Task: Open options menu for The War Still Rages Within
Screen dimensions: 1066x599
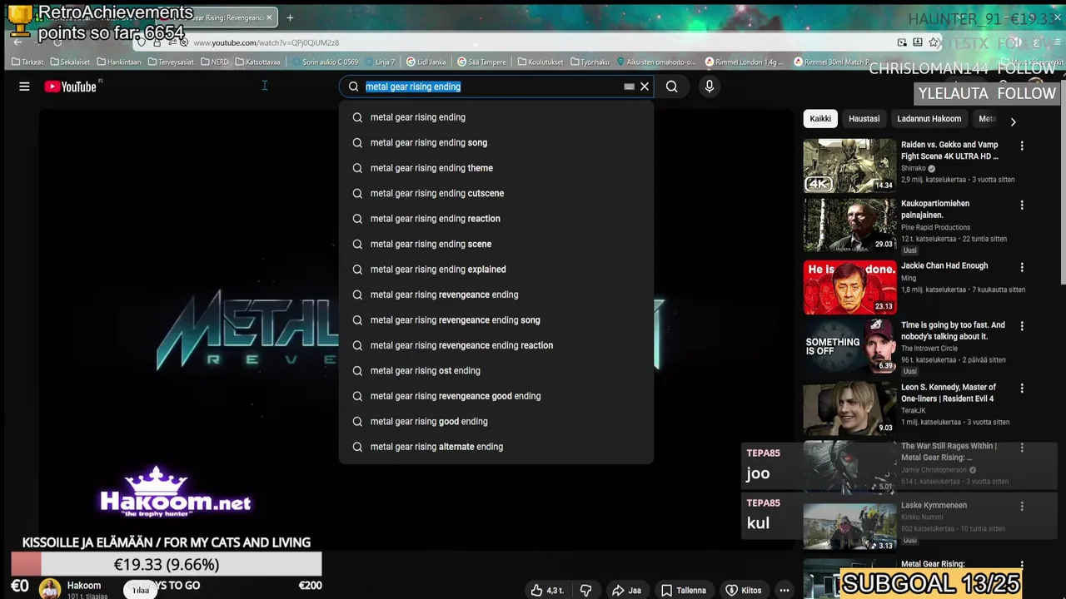Action: 1022,448
